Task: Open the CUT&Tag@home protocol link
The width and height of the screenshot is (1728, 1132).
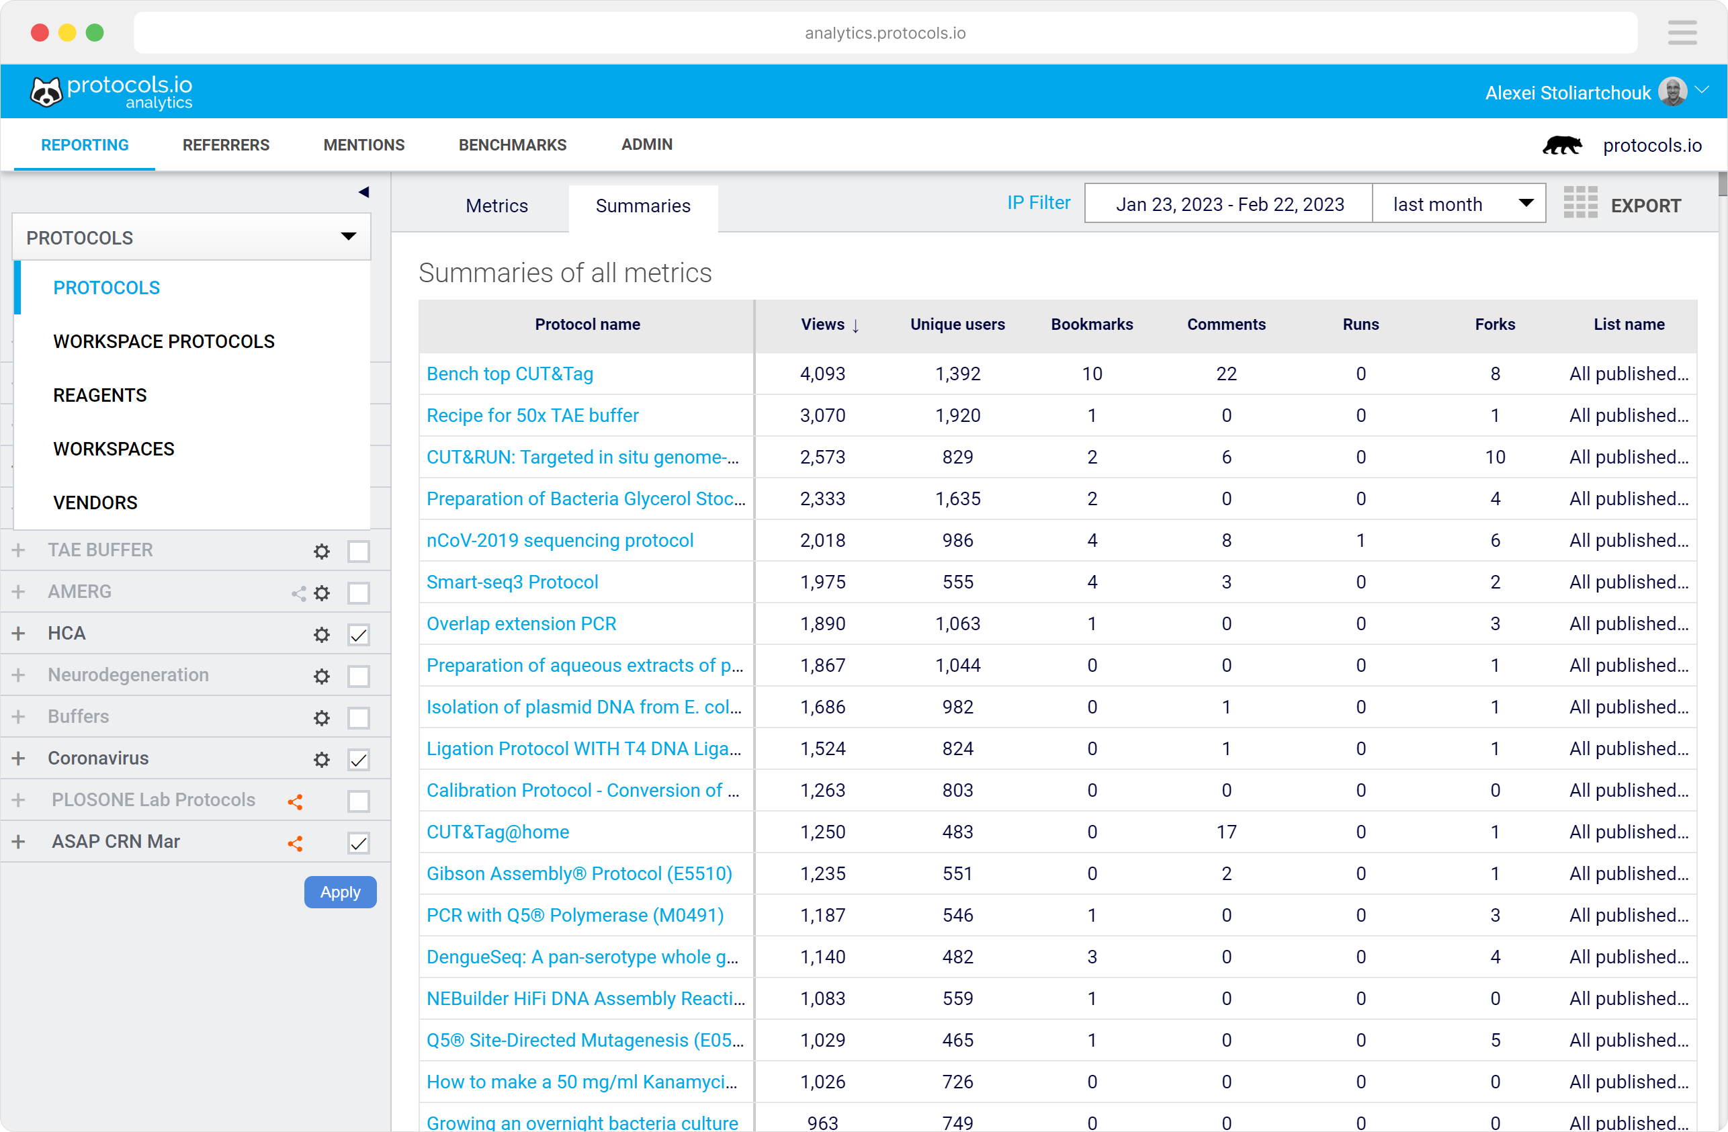Action: click(497, 832)
